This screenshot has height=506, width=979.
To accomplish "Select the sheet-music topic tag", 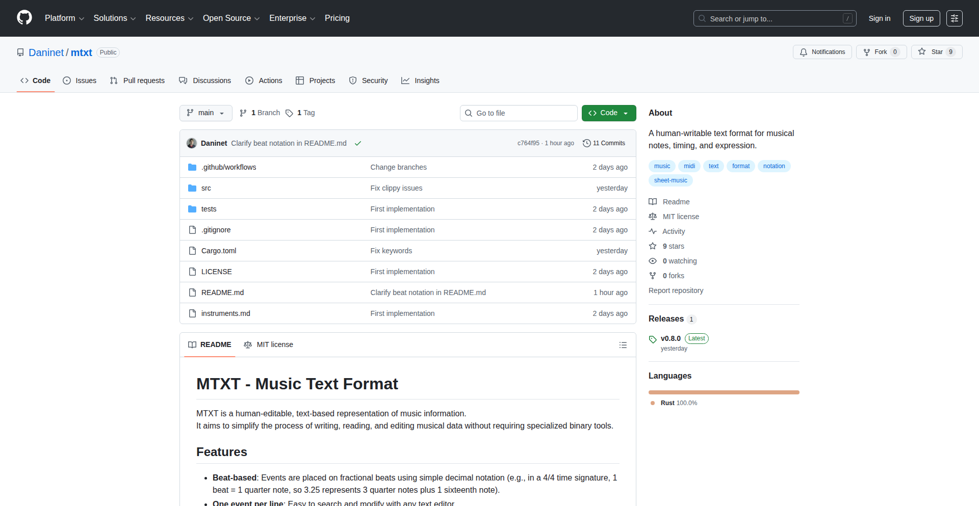I will tap(670, 180).
